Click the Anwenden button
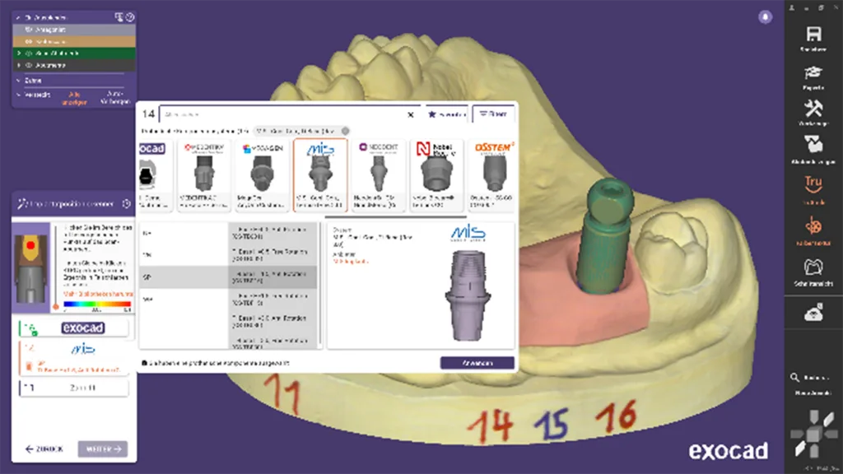Image resolution: width=843 pixels, height=474 pixels. (x=477, y=363)
